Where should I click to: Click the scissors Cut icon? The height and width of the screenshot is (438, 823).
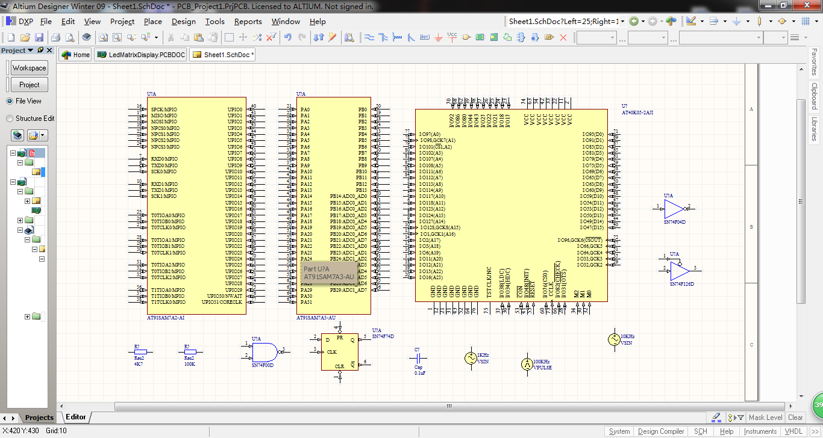tap(171, 37)
